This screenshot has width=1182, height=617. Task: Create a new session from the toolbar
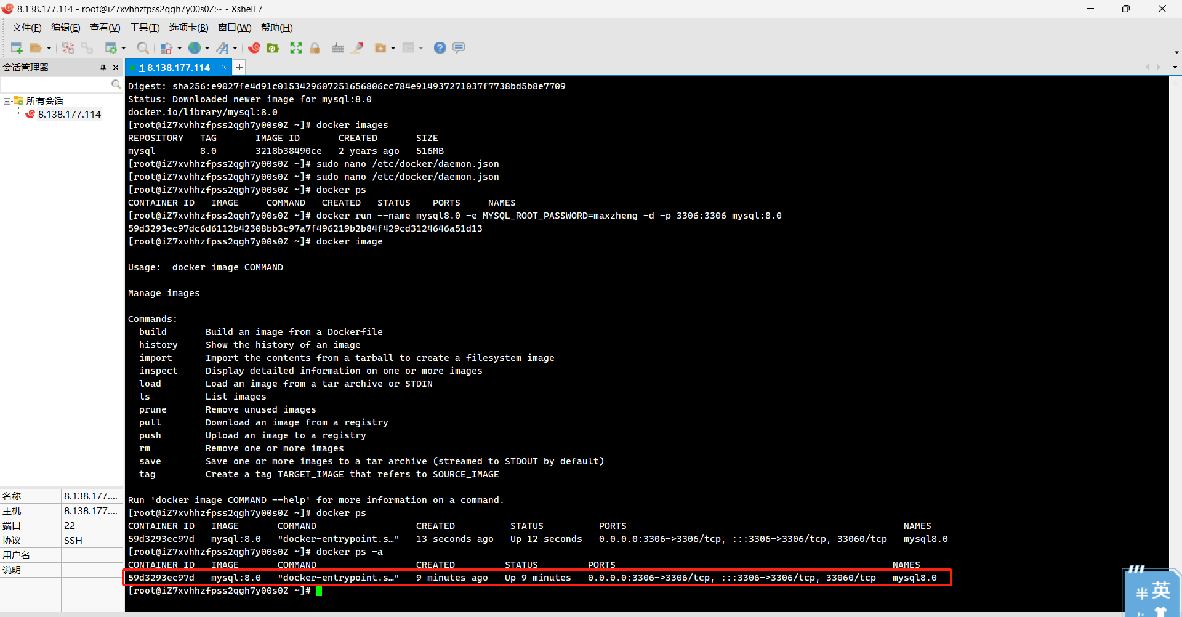pos(17,48)
